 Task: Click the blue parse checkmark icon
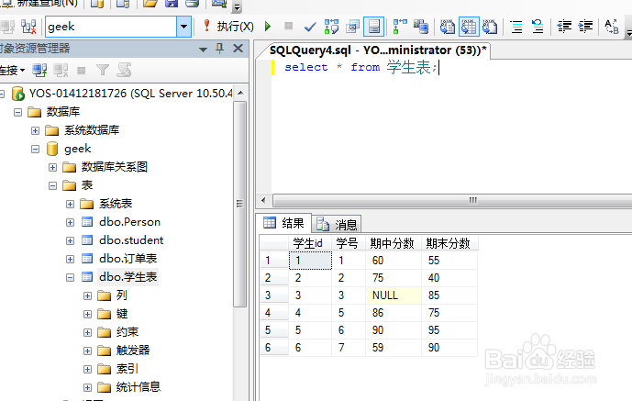310,27
